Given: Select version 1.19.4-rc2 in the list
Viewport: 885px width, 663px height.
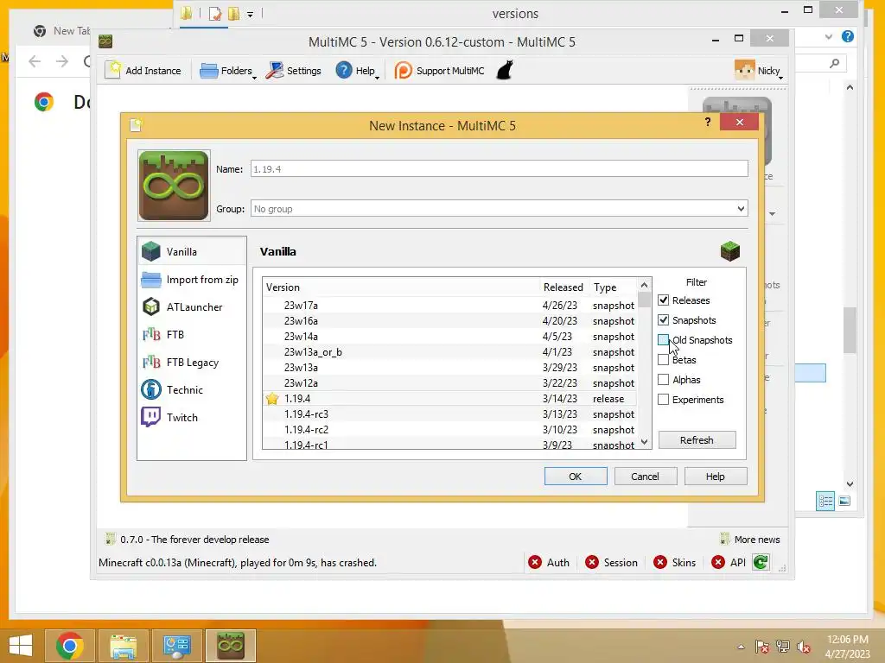Looking at the screenshot, I should click(x=449, y=430).
